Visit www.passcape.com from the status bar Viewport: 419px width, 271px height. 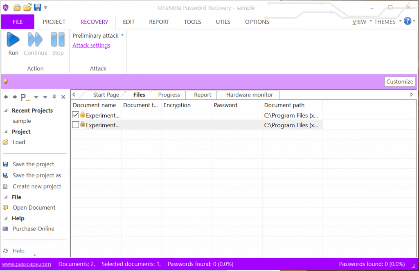tap(26, 264)
